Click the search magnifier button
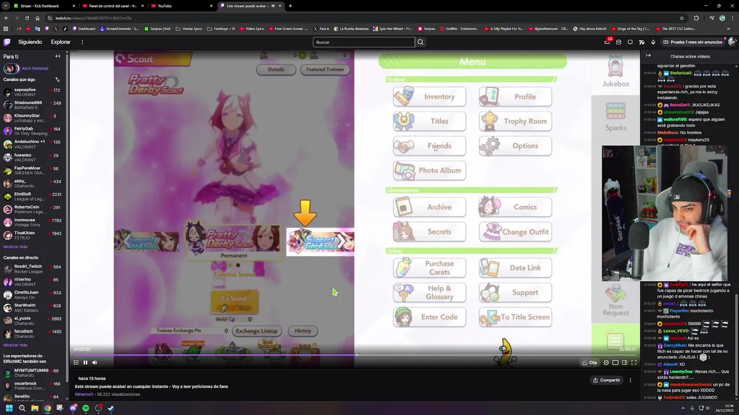 point(420,42)
